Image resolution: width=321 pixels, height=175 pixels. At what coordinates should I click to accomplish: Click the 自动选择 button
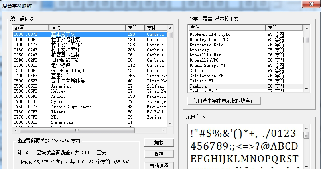(159, 165)
